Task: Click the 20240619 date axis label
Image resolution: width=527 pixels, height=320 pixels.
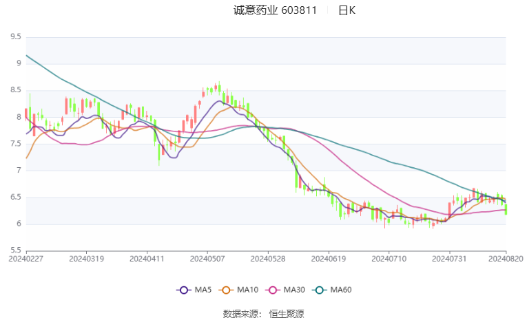Action: [x=329, y=259]
